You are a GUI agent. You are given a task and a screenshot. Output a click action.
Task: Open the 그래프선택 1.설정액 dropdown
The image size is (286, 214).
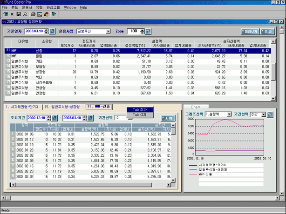click(229, 114)
